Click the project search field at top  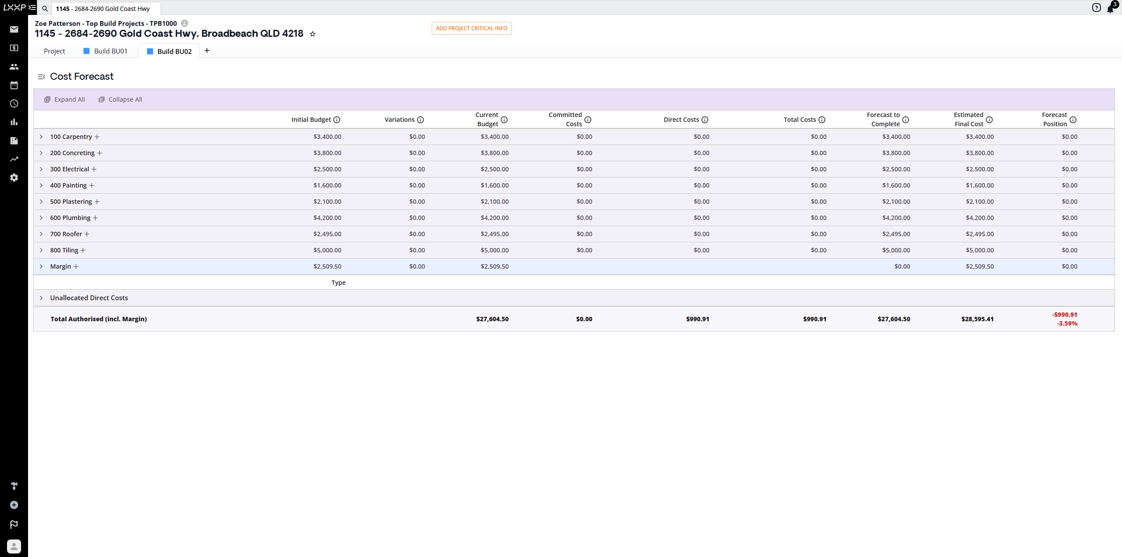105,8
